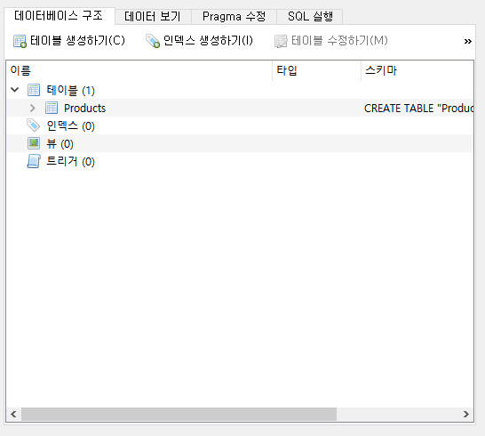485x436 pixels.
Task: Select the 인덱스 (0) label
Action: tap(70, 126)
